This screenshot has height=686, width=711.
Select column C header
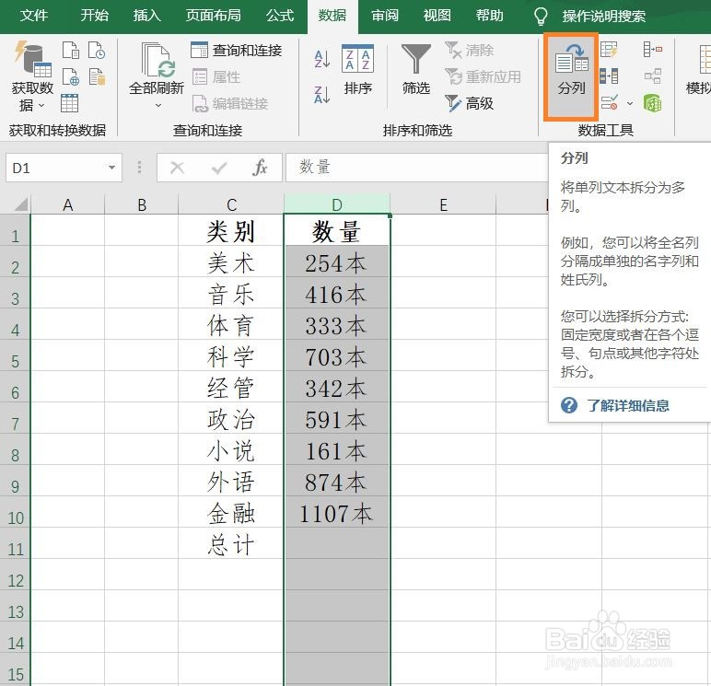[231, 205]
